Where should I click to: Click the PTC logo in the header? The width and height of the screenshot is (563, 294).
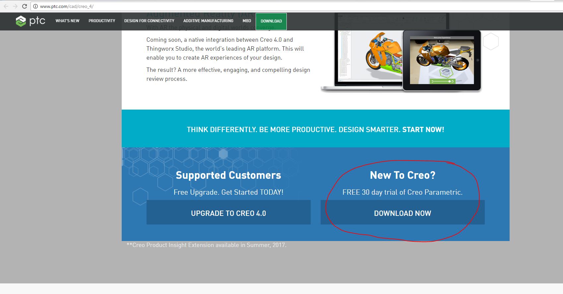(x=30, y=21)
